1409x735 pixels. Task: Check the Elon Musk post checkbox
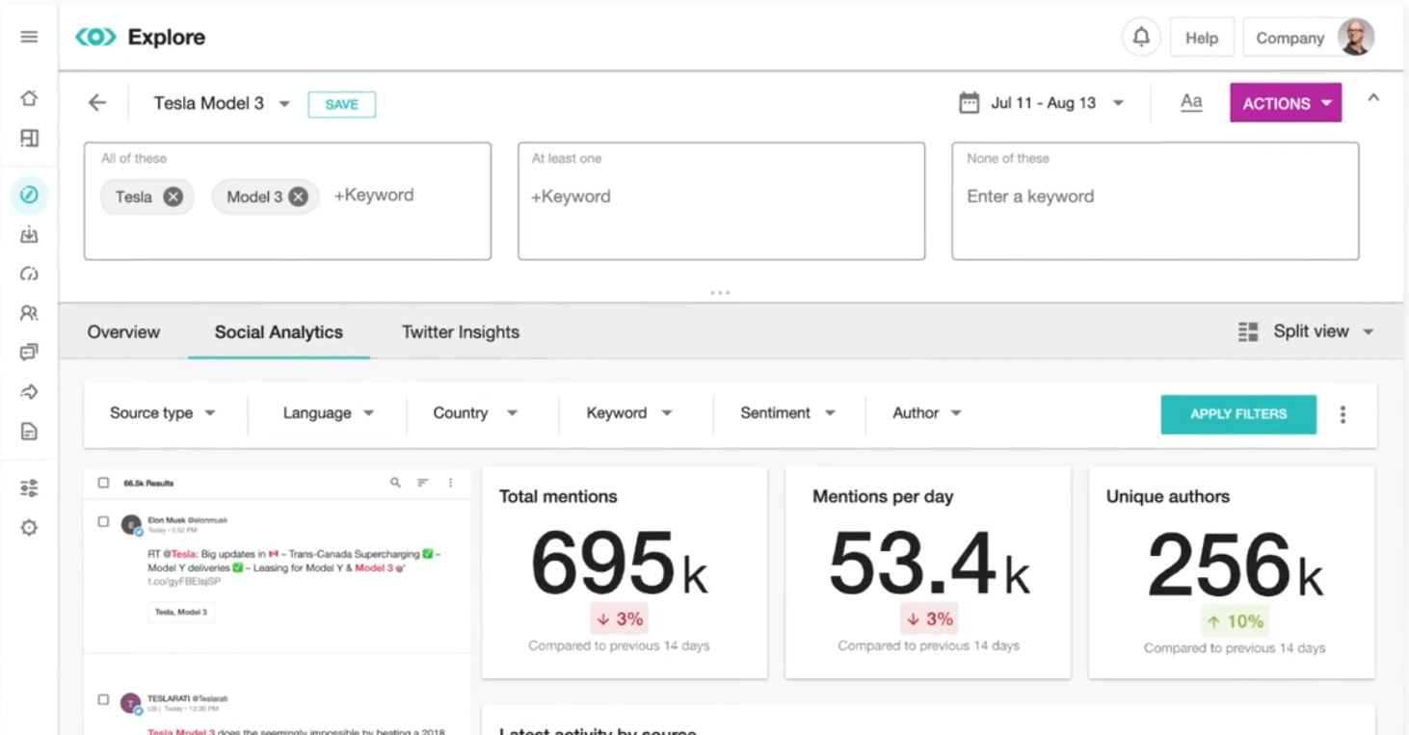[x=103, y=521]
